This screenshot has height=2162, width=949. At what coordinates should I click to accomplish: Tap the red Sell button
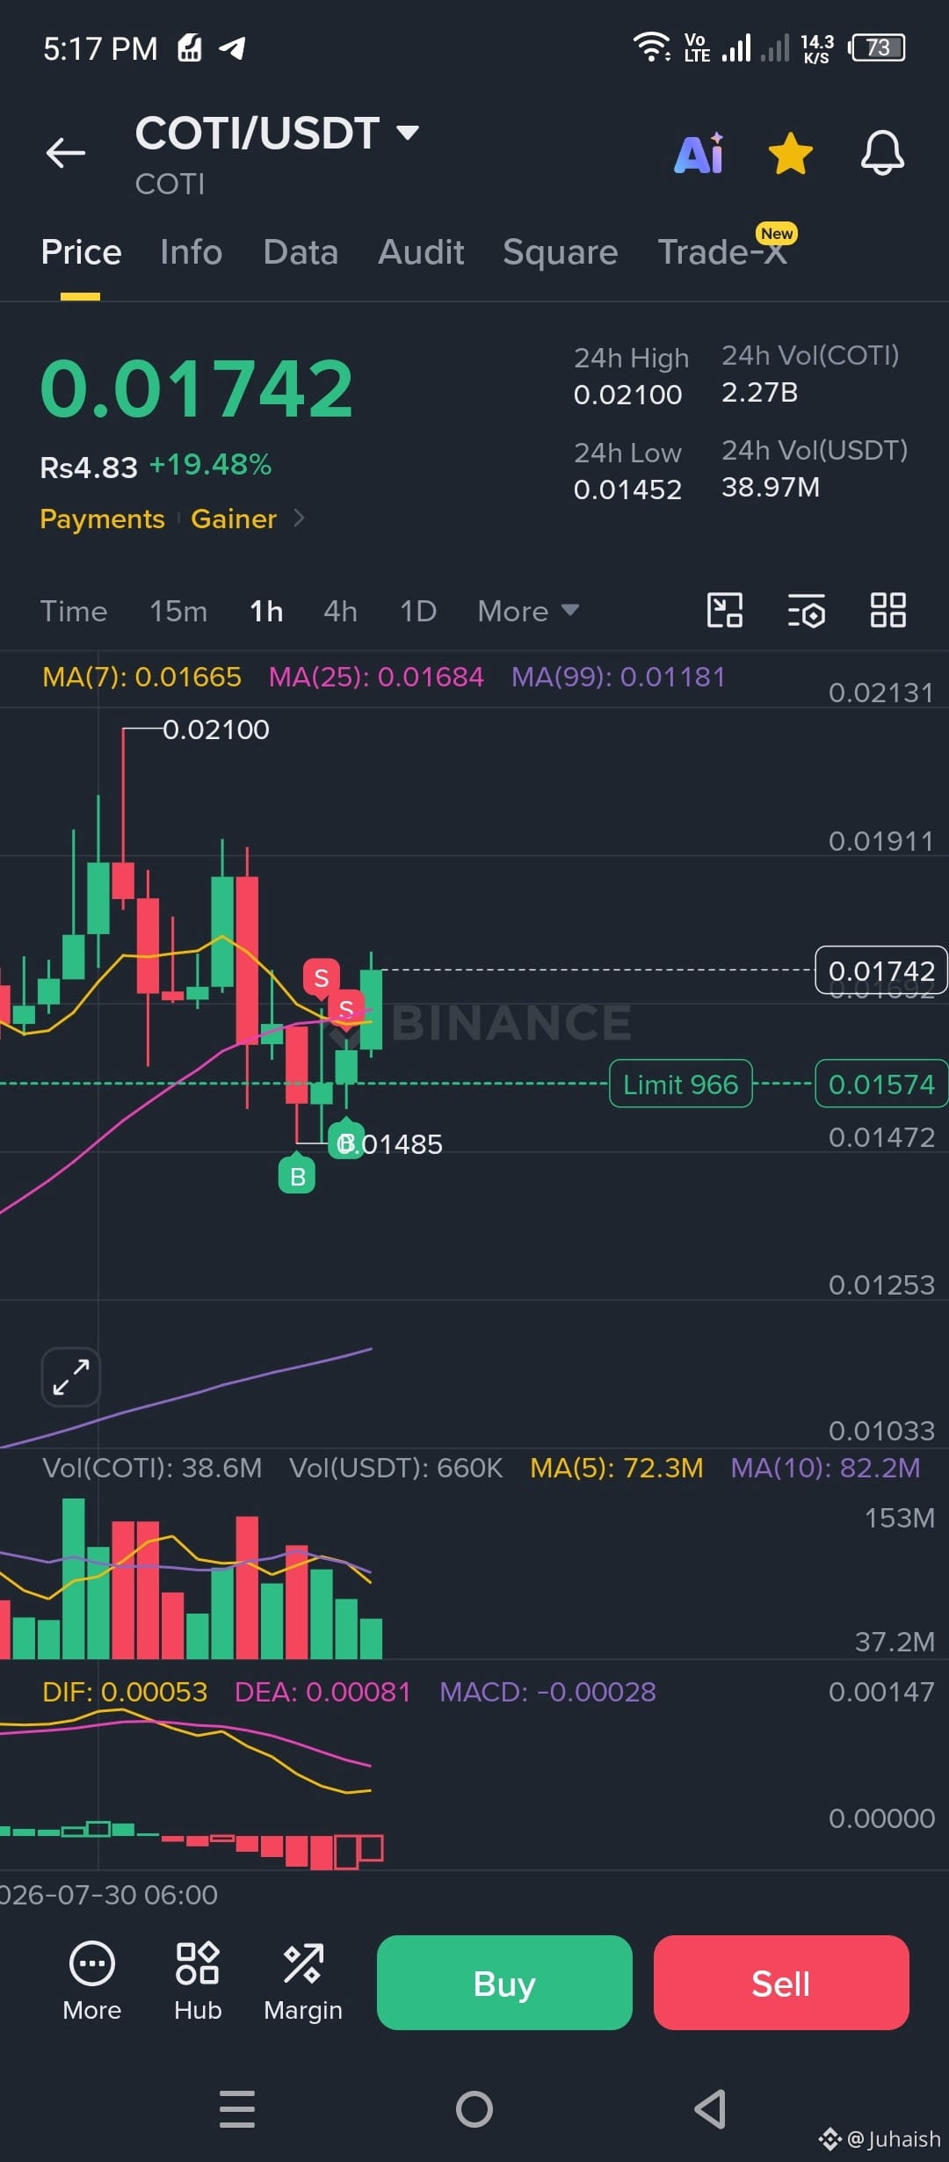click(x=781, y=1983)
